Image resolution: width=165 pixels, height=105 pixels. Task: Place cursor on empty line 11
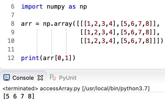point(76,49)
